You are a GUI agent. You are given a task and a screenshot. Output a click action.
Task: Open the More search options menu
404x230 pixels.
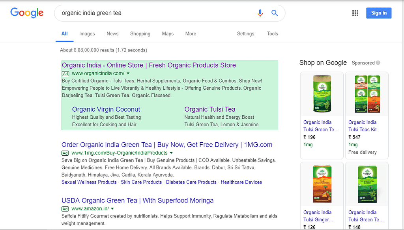191,34
